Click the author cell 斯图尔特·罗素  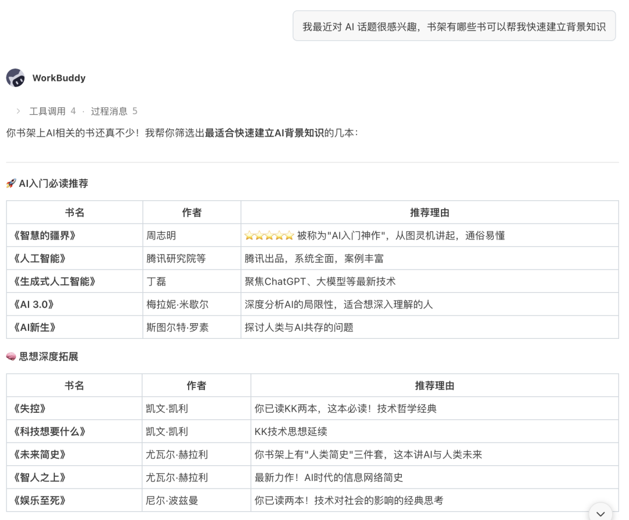(192, 327)
